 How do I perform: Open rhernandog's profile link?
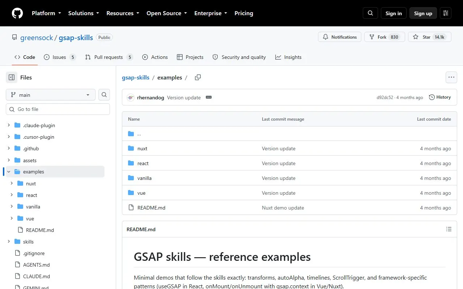[150, 98]
